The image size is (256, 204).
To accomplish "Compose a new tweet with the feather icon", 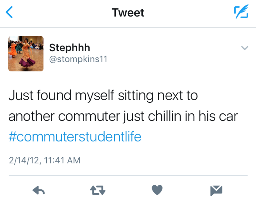I will [x=241, y=13].
